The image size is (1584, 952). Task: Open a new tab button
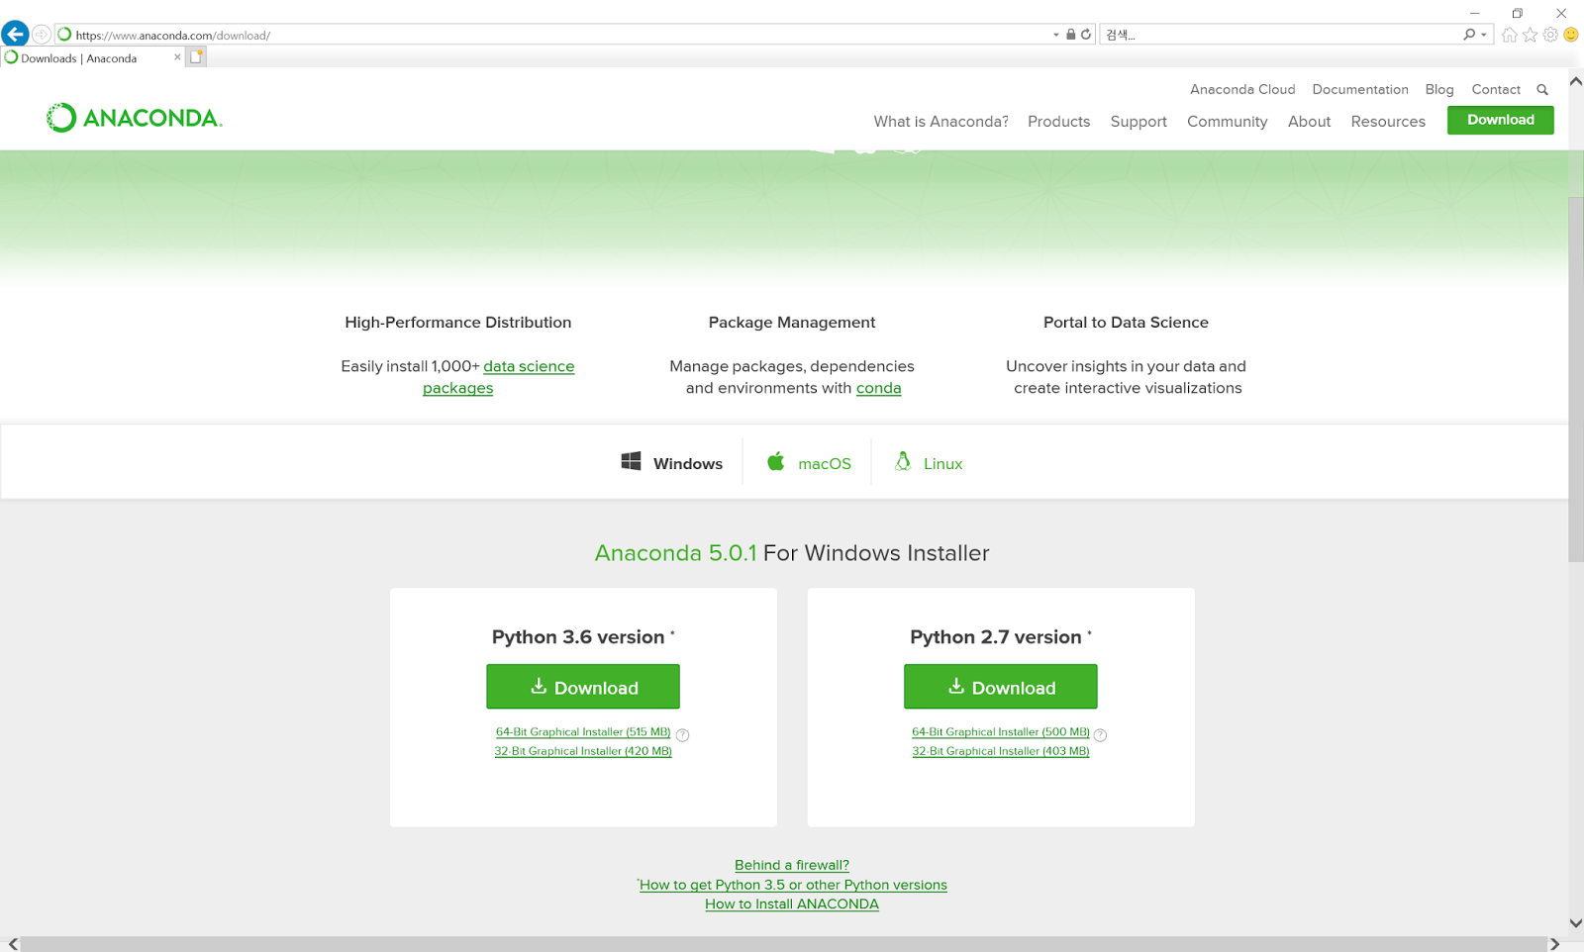(196, 57)
